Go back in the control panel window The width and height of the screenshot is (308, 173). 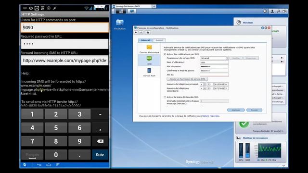click(x=136, y=32)
